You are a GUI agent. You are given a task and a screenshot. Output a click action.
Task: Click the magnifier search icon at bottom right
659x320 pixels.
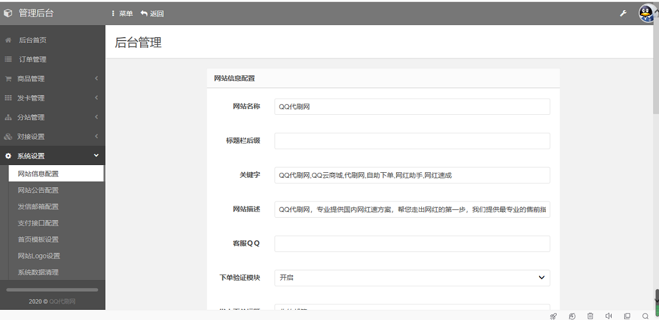tap(645, 316)
